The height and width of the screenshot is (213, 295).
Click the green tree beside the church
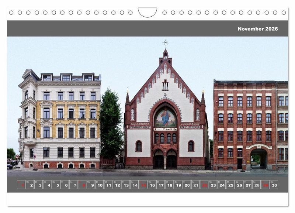point(110,124)
